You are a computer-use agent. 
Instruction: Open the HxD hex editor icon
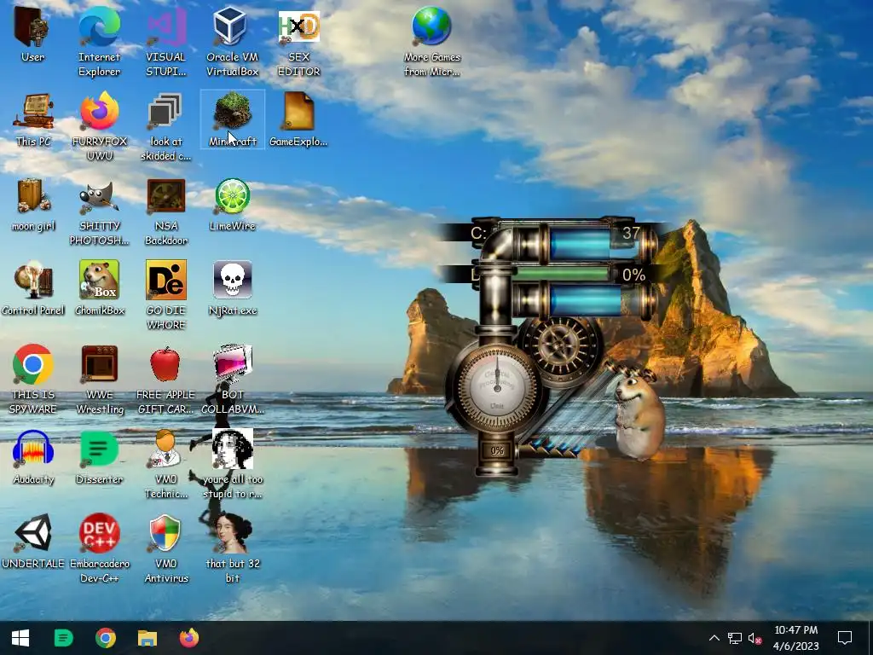[x=299, y=26]
